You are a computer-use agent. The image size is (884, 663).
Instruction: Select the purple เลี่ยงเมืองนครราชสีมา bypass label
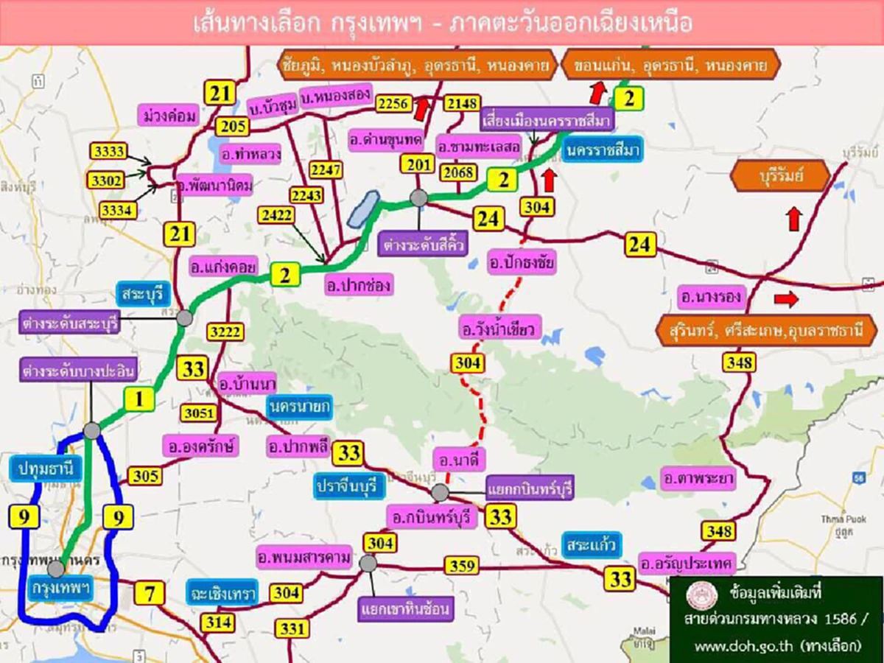pos(547,119)
